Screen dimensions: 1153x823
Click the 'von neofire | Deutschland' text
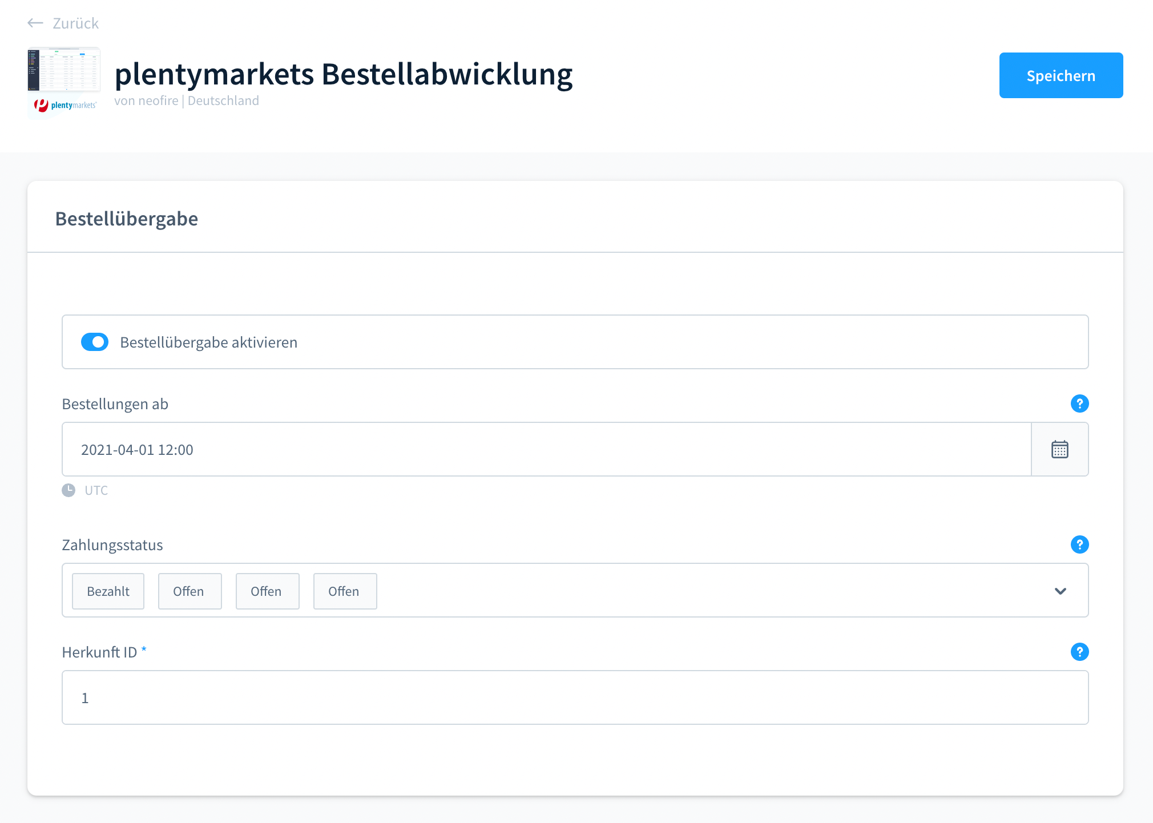click(x=187, y=100)
